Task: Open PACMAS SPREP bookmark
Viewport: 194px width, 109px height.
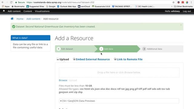Action: pos(122,6)
